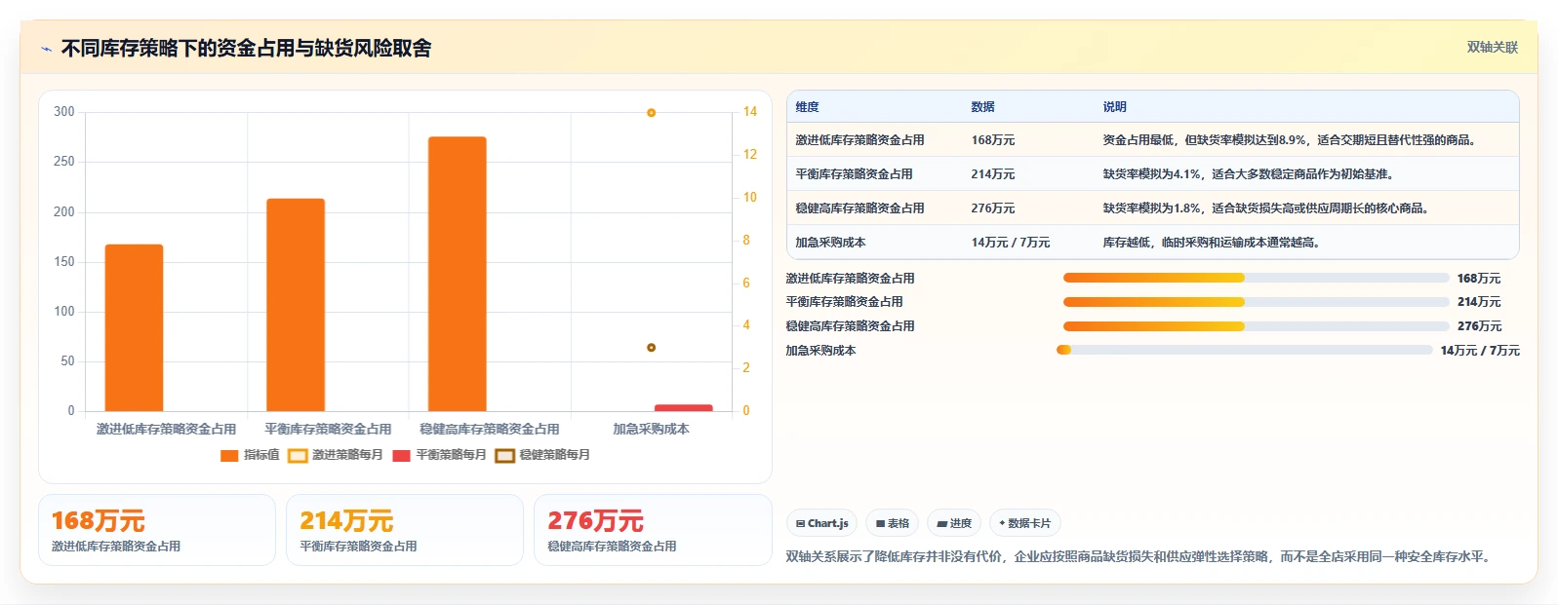
Task: Select table cell 平衡库存策略资金占用
Action: 854,174
